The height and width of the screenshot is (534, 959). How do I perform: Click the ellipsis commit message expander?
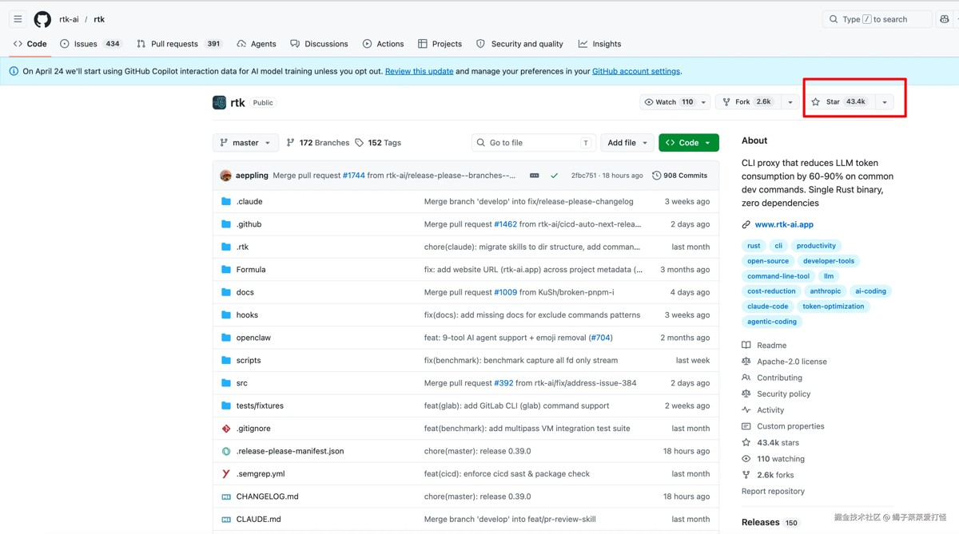(534, 176)
